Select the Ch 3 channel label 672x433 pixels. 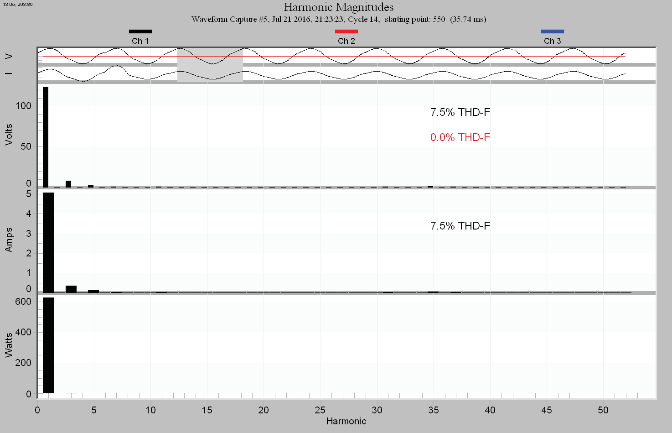(552, 41)
